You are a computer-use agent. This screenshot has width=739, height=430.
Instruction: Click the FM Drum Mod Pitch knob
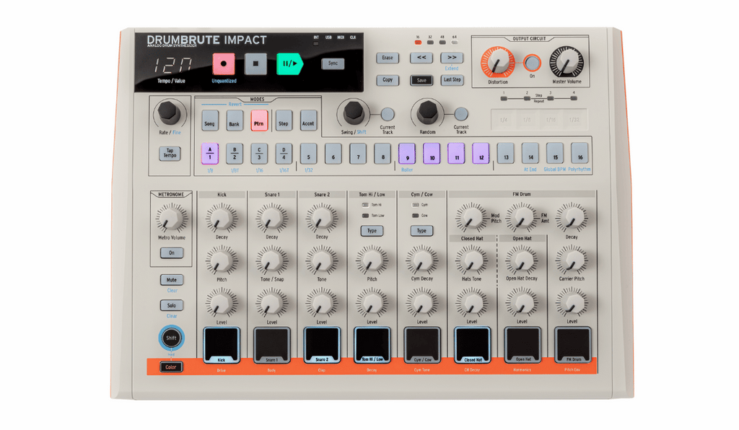coord(471,218)
